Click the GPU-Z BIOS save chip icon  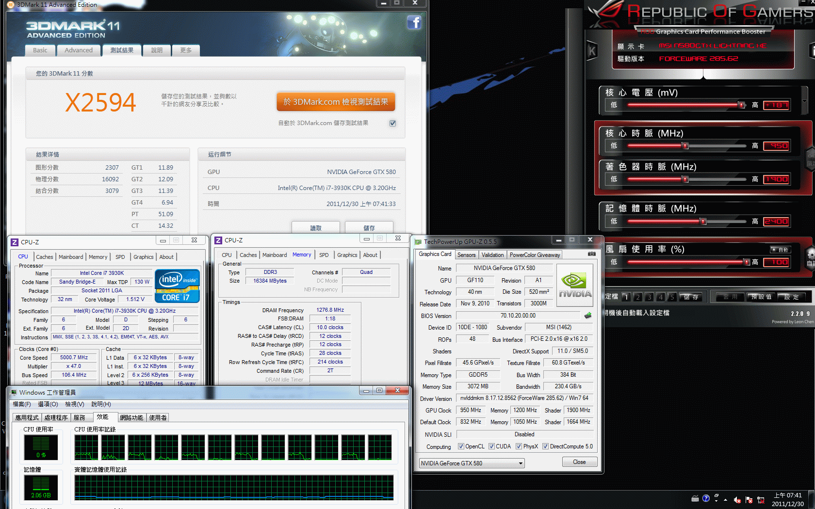(588, 316)
